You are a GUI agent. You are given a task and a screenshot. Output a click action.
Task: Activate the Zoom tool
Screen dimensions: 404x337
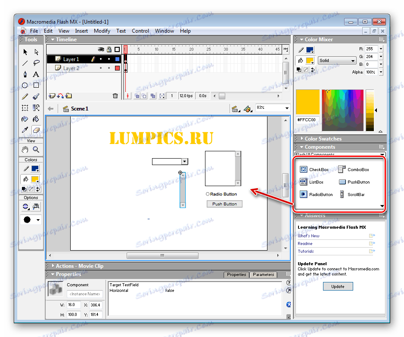pos(36,149)
